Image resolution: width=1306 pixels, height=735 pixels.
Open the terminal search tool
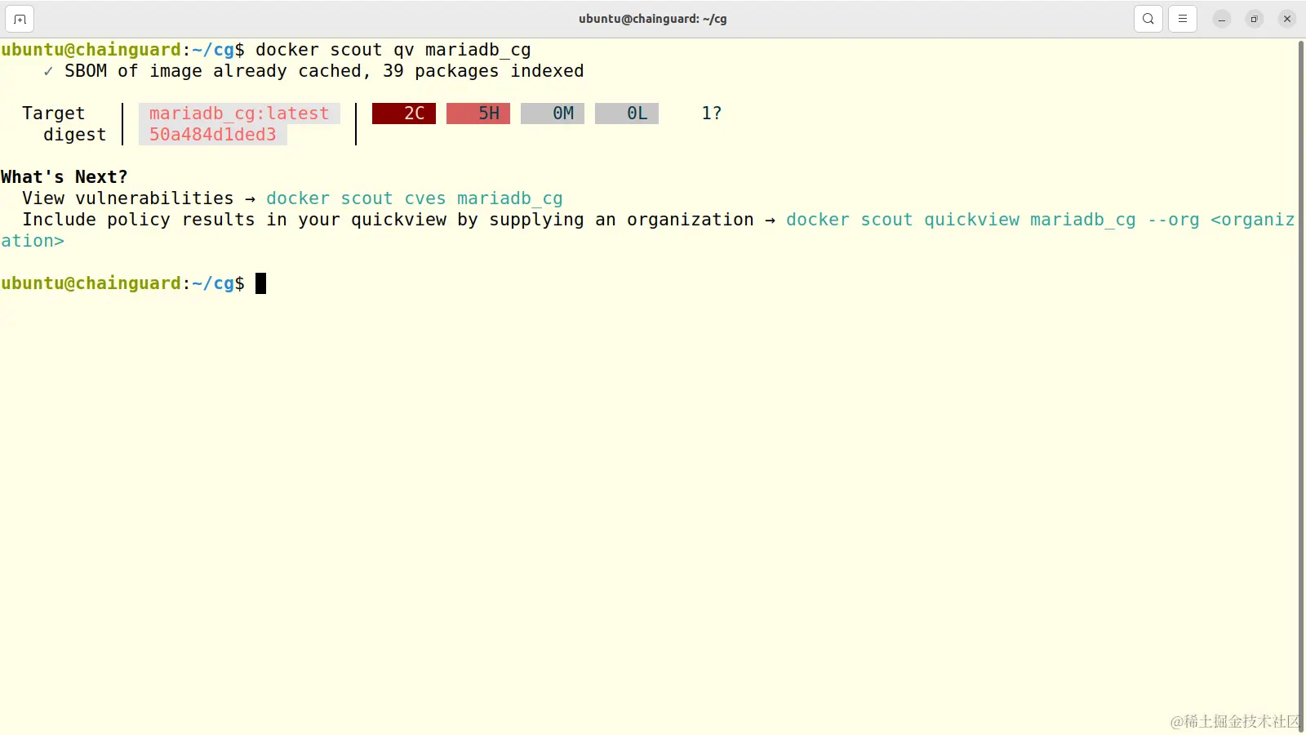coord(1148,19)
